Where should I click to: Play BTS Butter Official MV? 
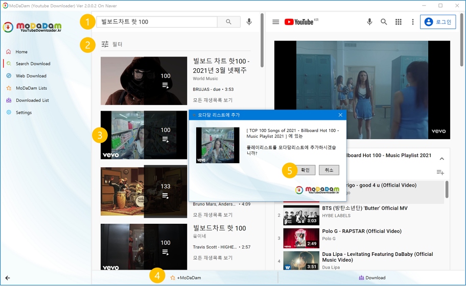click(x=365, y=208)
